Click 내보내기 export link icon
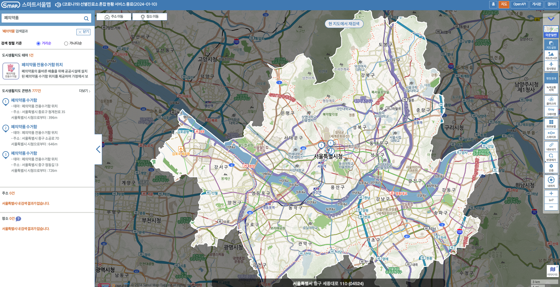This screenshot has width=560, height=287. coord(551,147)
